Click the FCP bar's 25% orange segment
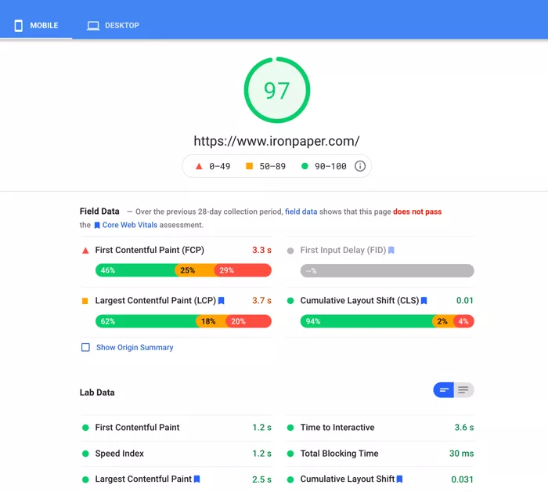Screen dimensions: 548x492 194,270
